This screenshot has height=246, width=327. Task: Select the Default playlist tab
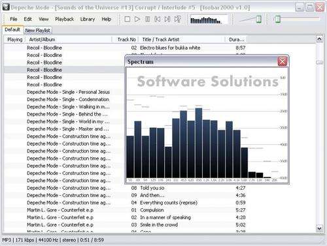[12, 29]
